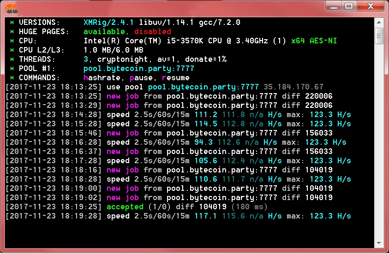Click the 'resume' command word
The image size is (389, 254).
(x=175, y=78)
